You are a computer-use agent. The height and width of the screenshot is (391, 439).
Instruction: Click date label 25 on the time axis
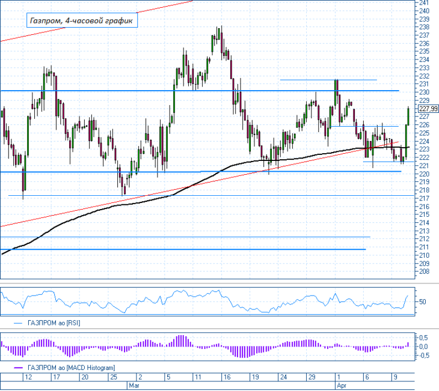tap(114, 377)
